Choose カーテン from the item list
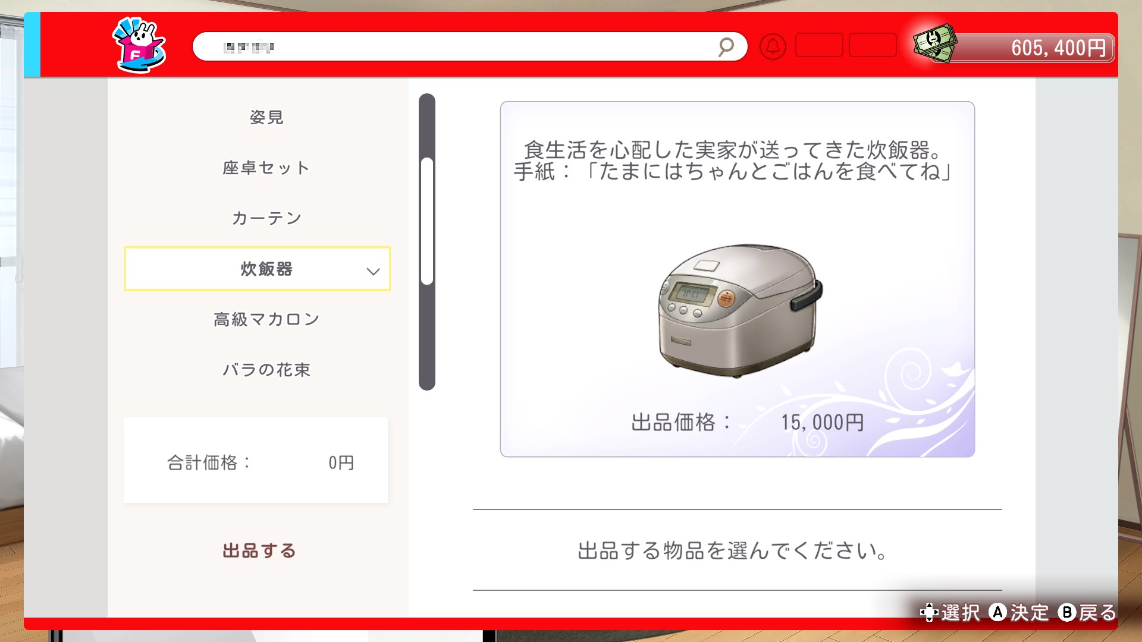The height and width of the screenshot is (642, 1142). click(x=266, y=218)
